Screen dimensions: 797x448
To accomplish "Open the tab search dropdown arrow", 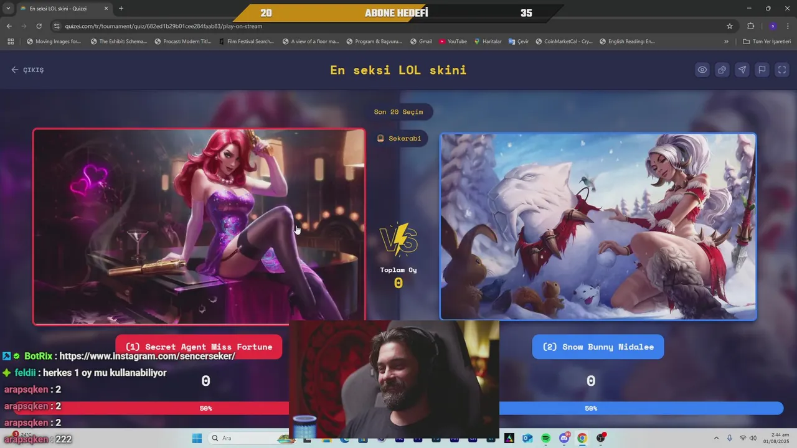I will coord(8,9).
